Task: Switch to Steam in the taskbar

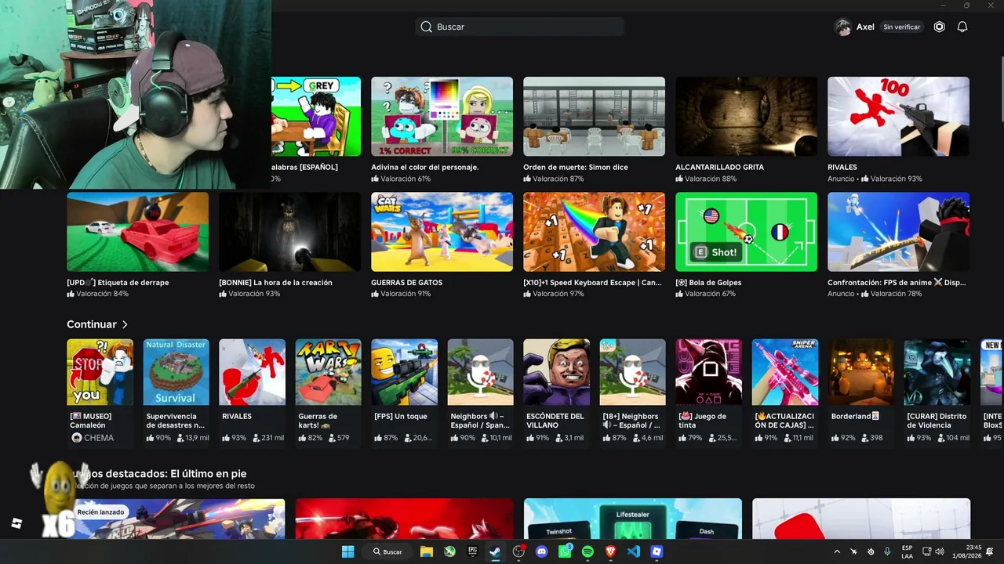Action: [x=496, y=551]
